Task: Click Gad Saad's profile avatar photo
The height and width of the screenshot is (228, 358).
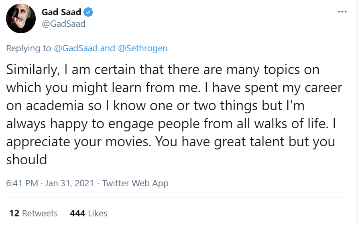Action: [21, 18]
